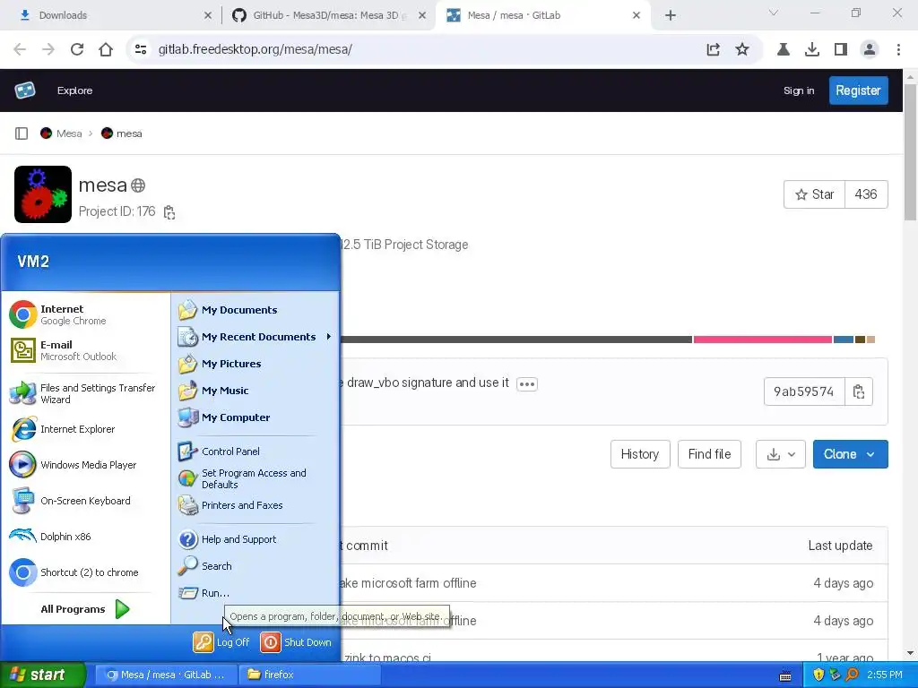918x688 pixels.
Task: Click the Register button
Action: click(858, 90)
